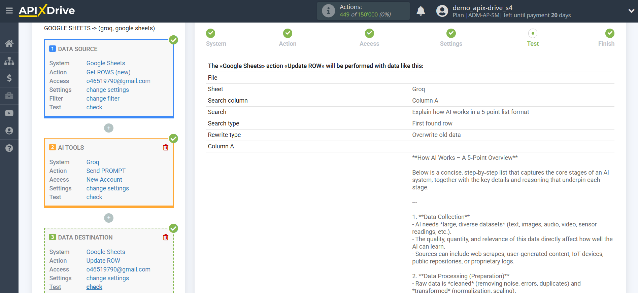Click change filter link
The image size is (638, 293).
click(103, 99)
